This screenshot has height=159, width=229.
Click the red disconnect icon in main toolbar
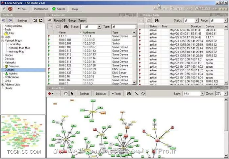coord(10,9)
